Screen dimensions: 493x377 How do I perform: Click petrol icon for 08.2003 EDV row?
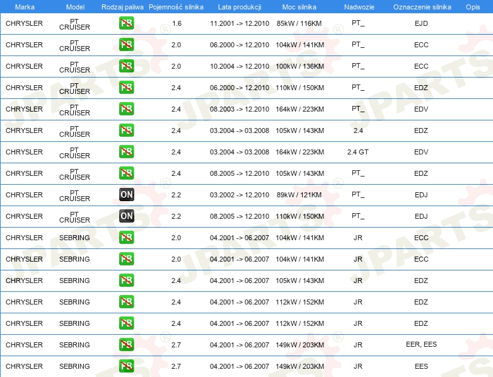pos(126,109)
